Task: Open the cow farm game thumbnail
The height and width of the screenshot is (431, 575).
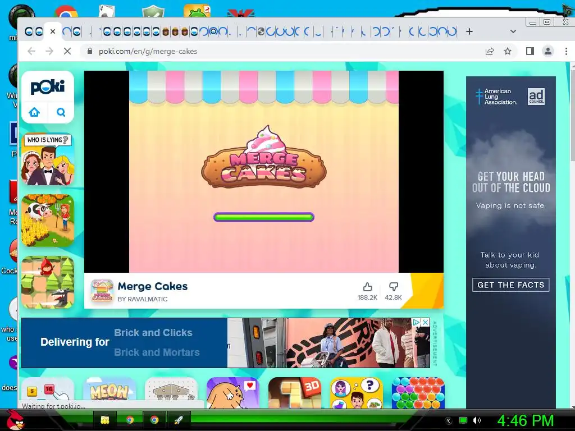Action: click(x=48, y=221)
